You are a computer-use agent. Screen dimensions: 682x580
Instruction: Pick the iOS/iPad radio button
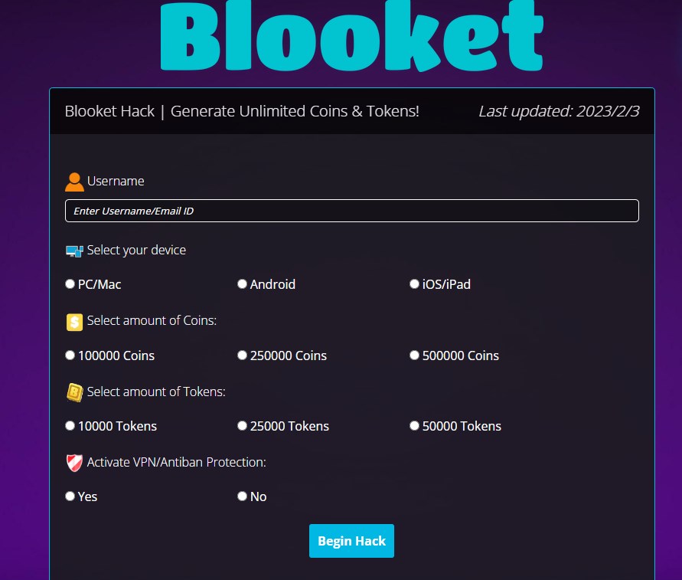415,284
